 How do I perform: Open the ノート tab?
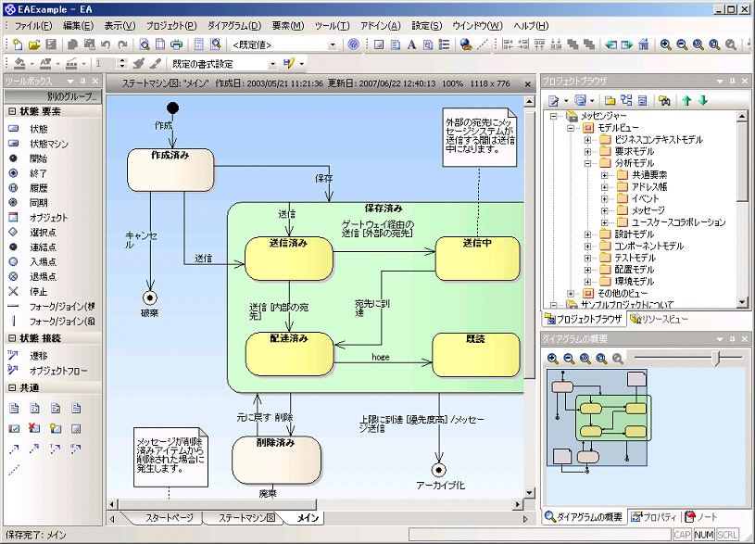701,517
